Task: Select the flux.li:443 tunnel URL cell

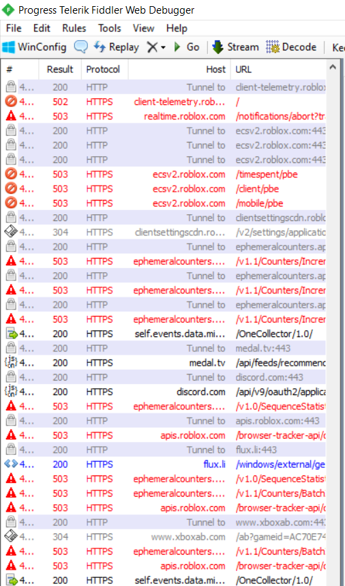Action: 256,450
